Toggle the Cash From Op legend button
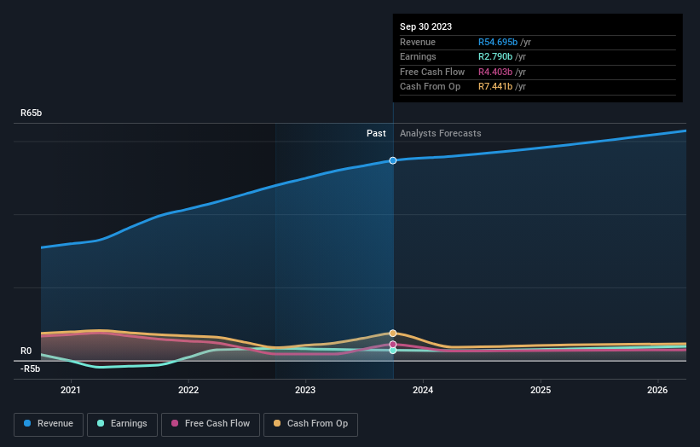This screenshot has width=700, height=447. (310, 424)
